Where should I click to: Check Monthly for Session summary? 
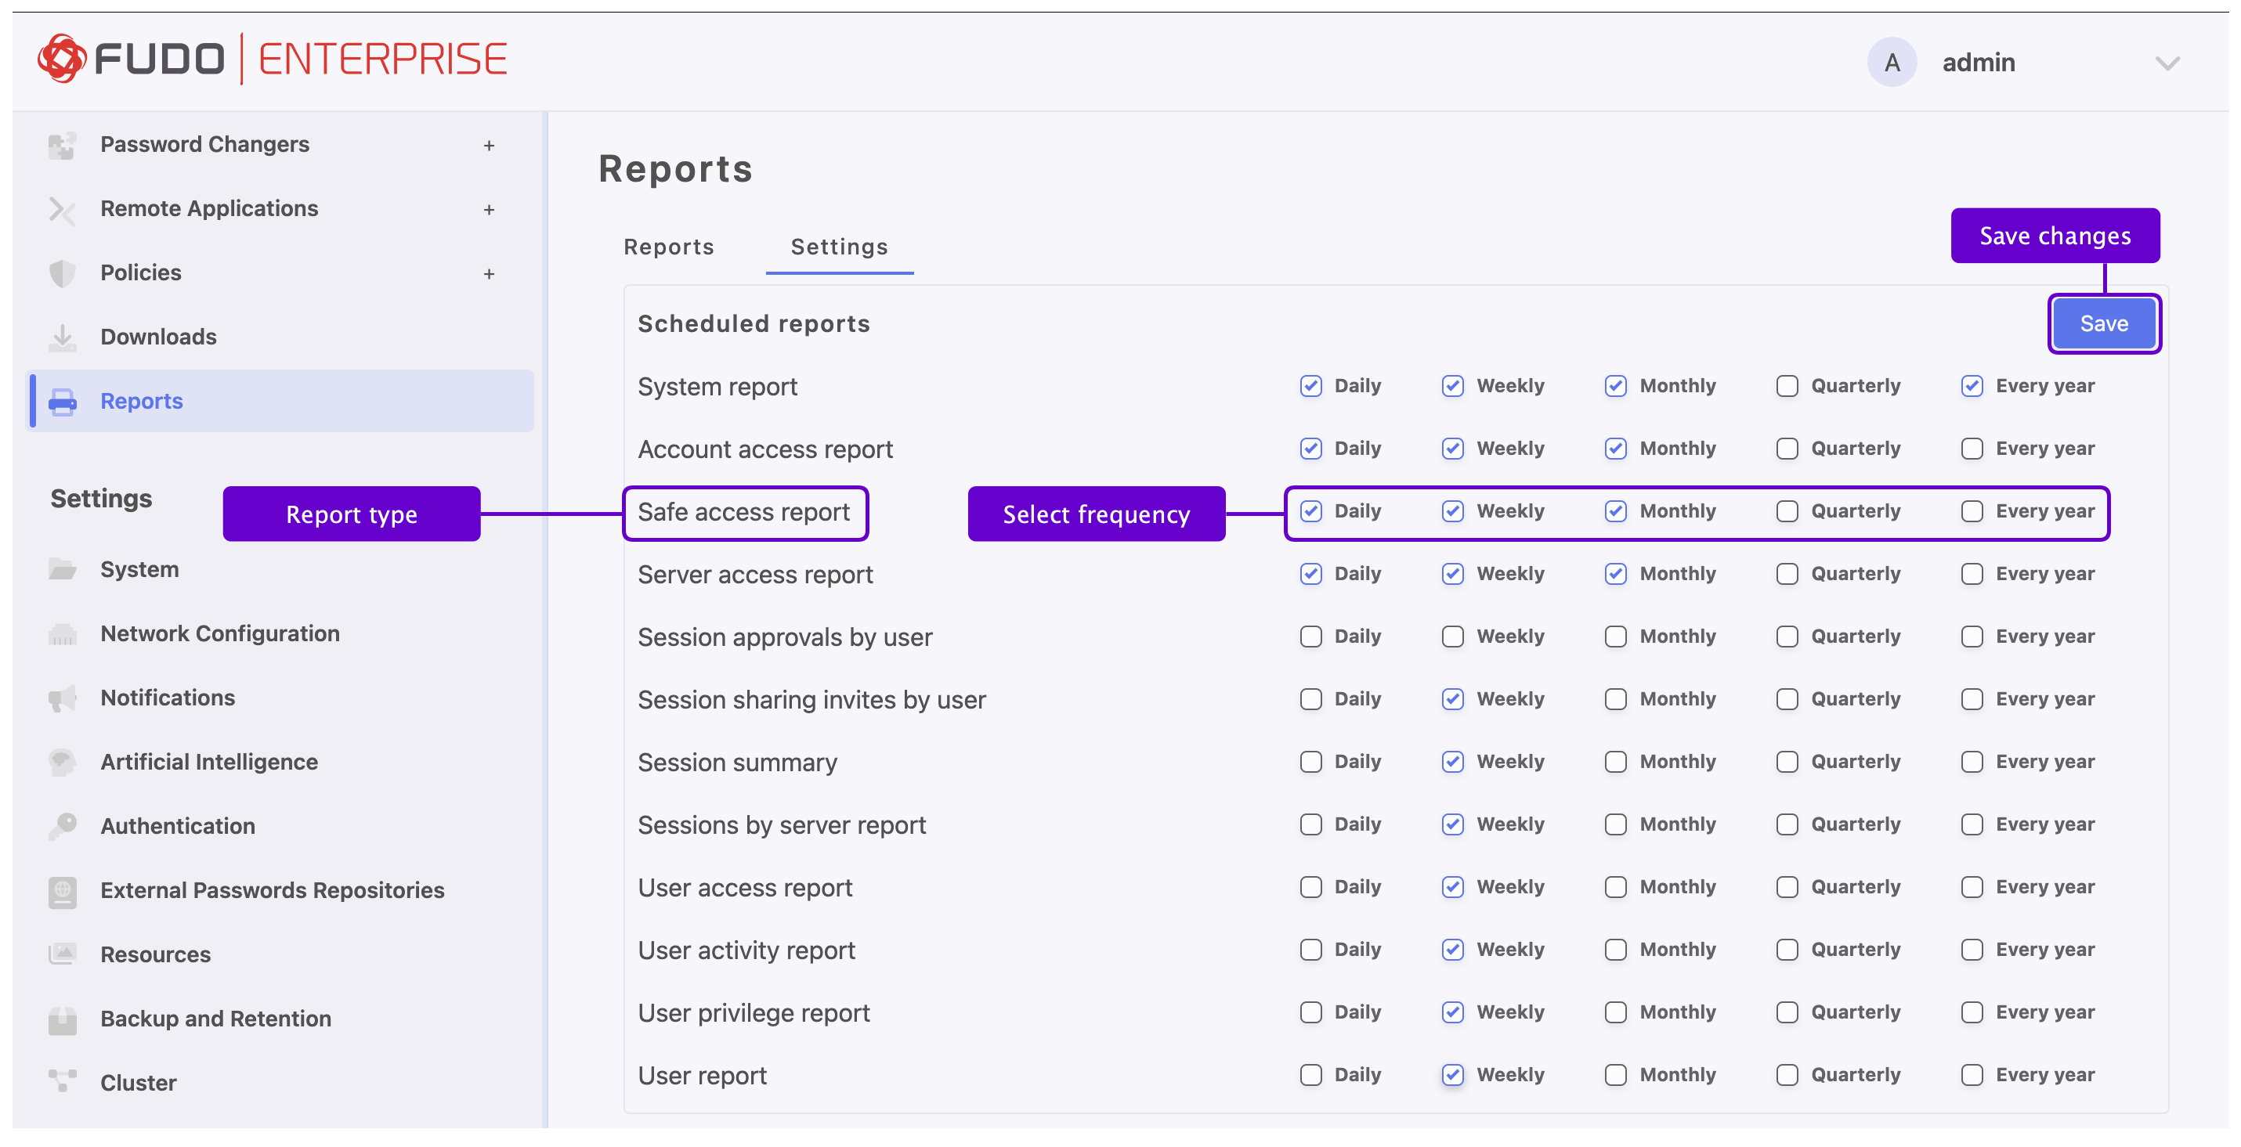click(x=1615, y=762)
